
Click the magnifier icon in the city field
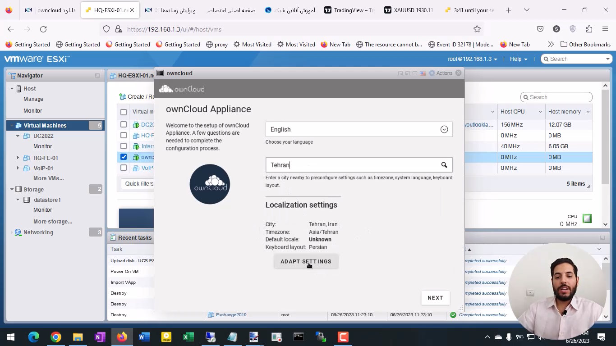click(444, 165)
